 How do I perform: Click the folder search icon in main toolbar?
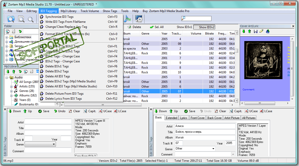tap(11, 19)
